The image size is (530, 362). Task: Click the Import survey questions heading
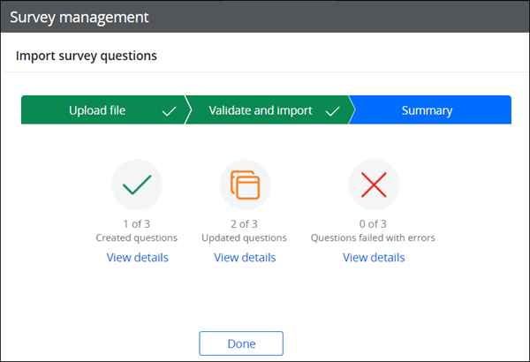(x=87, y=56)
